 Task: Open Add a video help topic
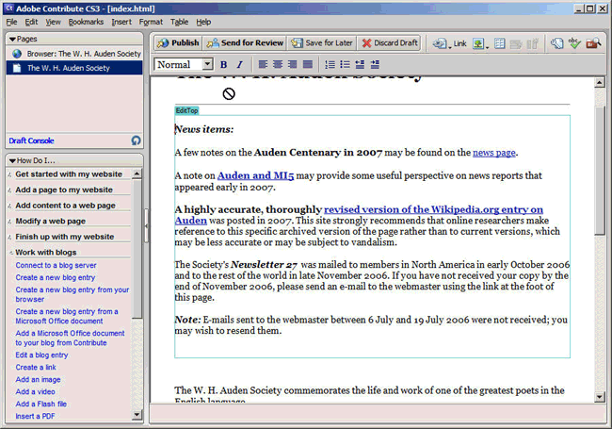[x=35, y=391]
